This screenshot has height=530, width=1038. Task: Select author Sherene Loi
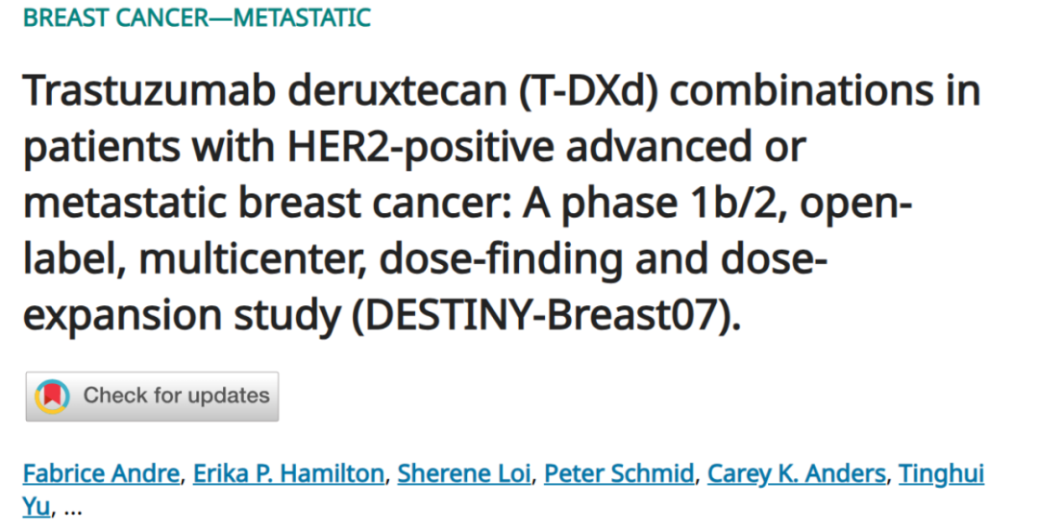464,473
